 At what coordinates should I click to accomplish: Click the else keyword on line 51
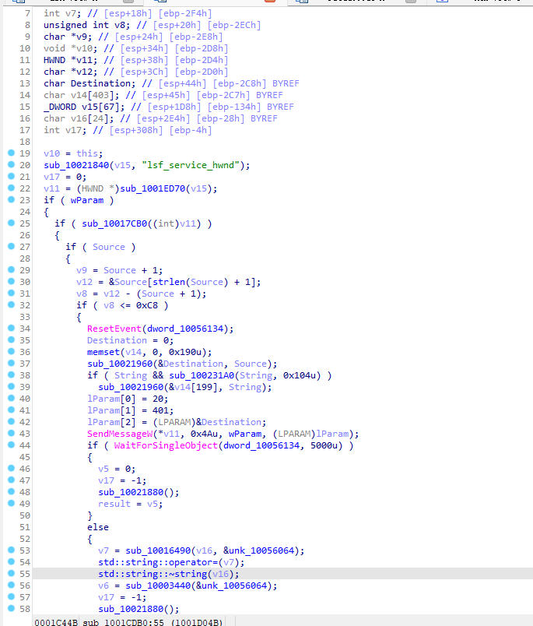pyautogui.click(x=98, y=527)
